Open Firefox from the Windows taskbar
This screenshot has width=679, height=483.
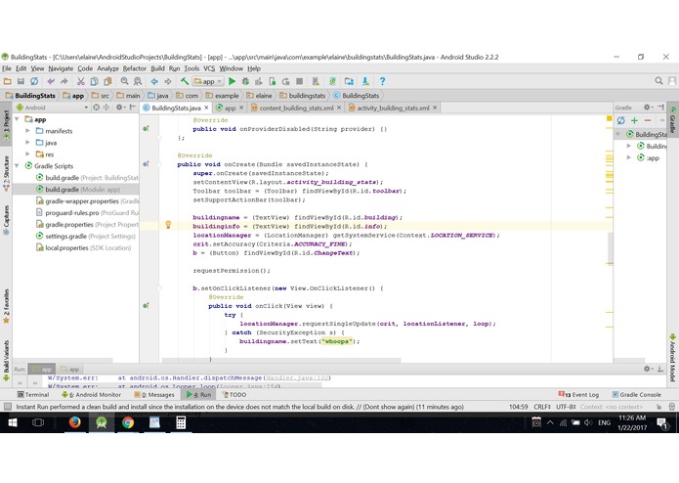point(74,422)
